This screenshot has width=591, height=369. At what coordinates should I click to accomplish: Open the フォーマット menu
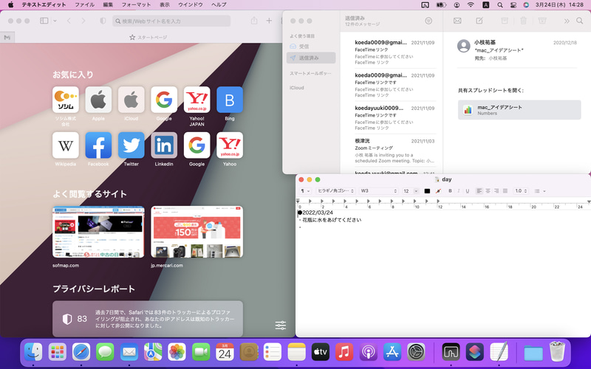(136, 5)
